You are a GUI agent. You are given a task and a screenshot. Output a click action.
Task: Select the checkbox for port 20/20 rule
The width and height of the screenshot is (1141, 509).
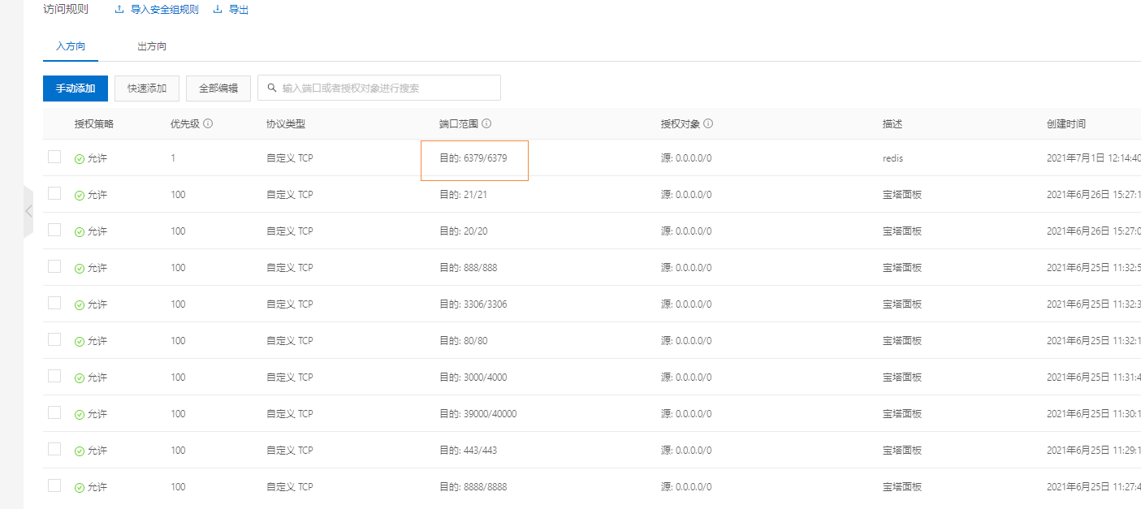pos(54,230)
